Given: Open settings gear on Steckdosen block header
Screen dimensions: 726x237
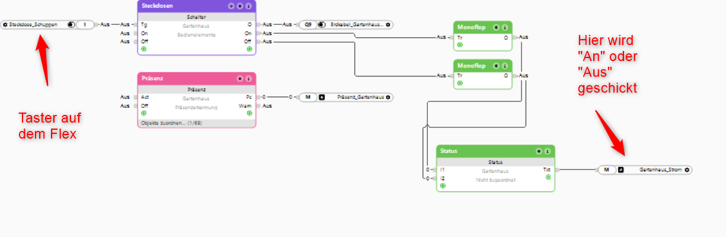Looking at the screenshot, I should [239, 5].
